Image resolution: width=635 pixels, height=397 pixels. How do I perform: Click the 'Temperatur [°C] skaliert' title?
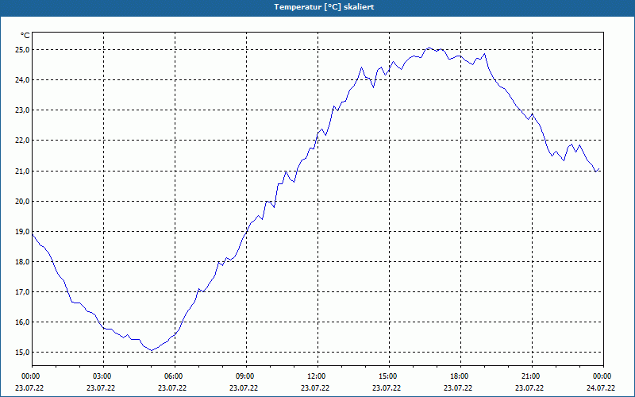[324, 7]
